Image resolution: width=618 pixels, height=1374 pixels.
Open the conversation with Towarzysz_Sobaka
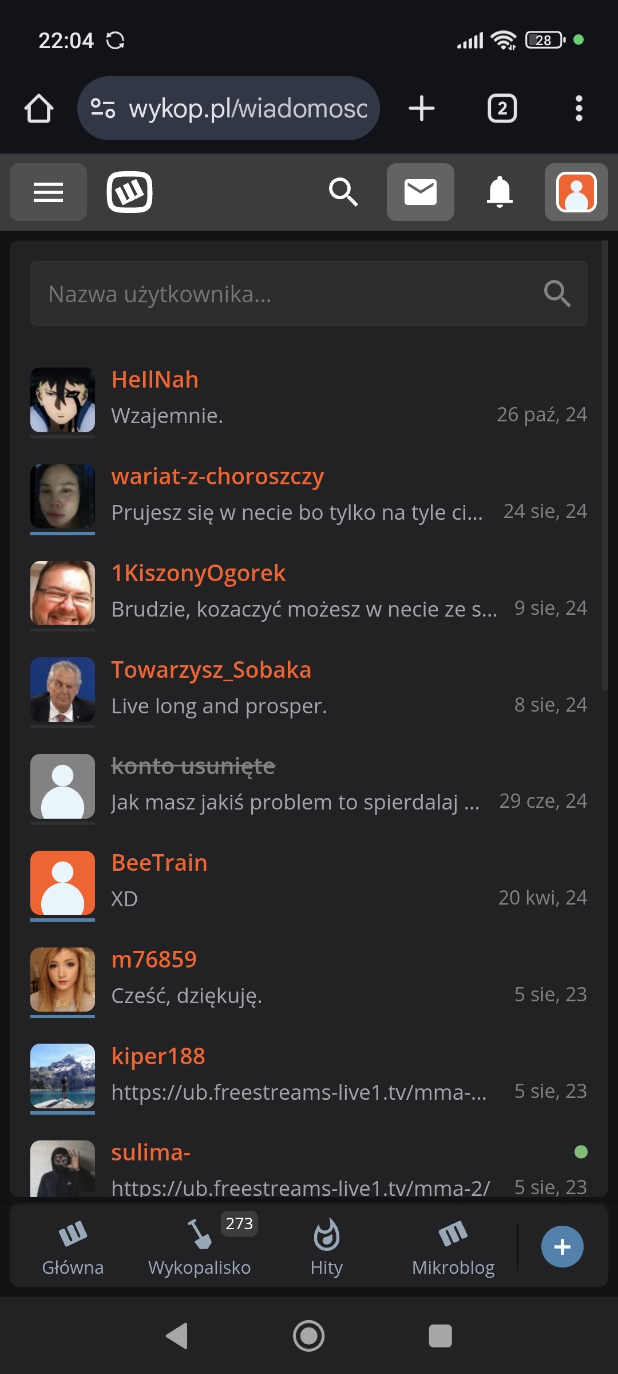click(309, 690)
